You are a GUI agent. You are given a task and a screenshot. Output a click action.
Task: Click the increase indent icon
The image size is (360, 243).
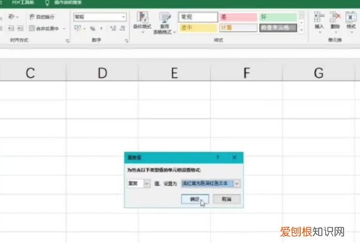(20, 28)
